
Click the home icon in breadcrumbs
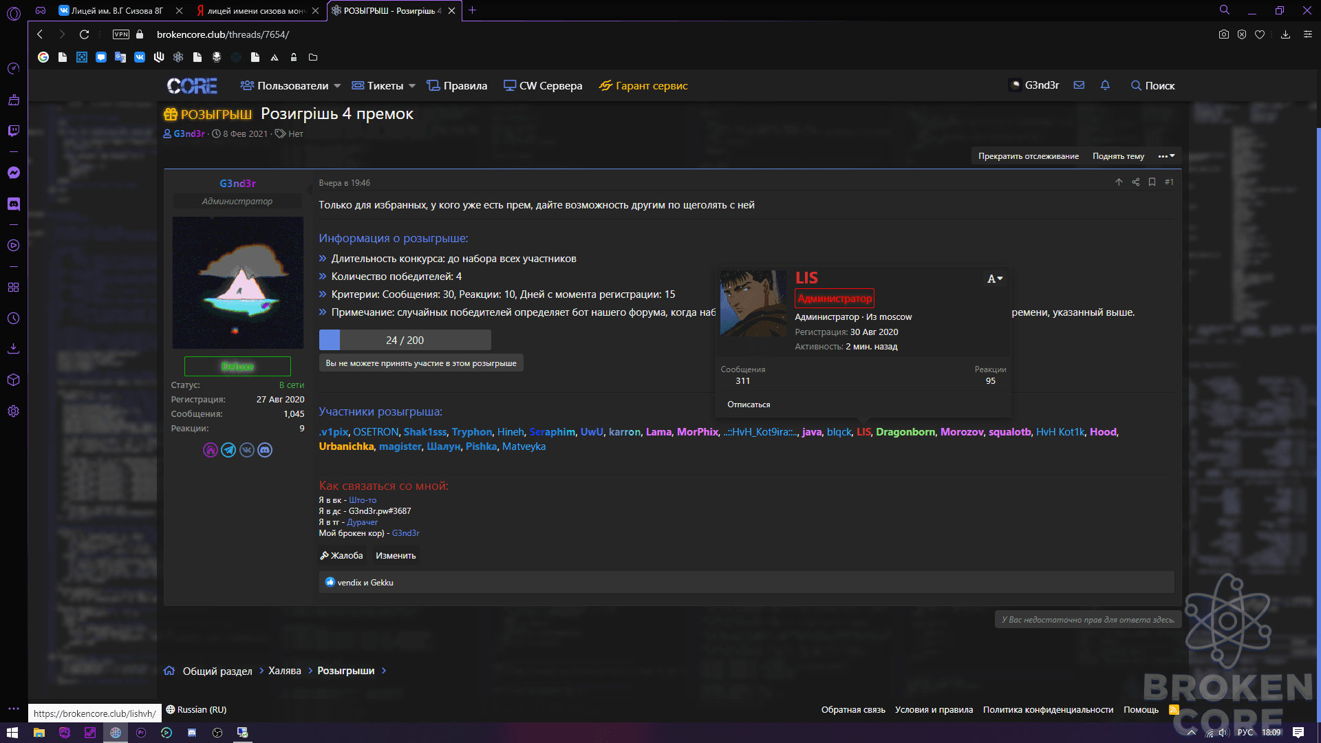click(169, 671)
